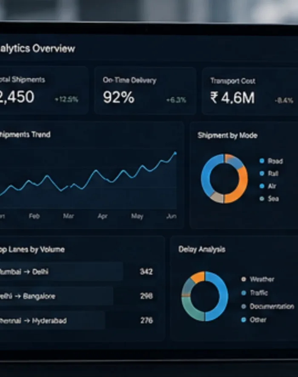This screenshot has width=298, height=377.
Task: Select the Mar label on trend axis
Action: pyautogui.click(x=68, y=216)
